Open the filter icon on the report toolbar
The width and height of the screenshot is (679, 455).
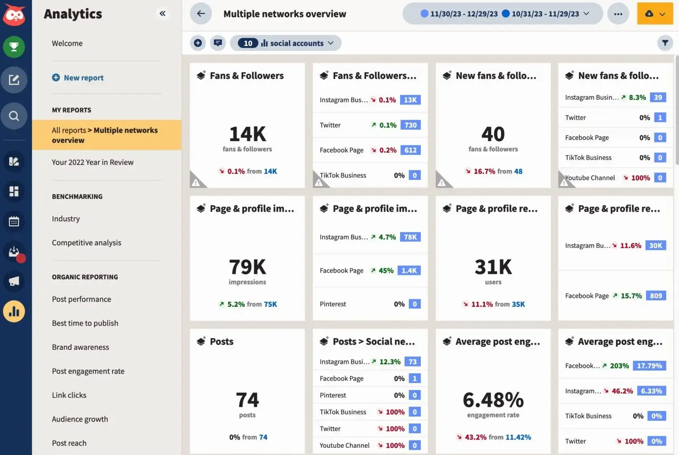pos(665,43)
